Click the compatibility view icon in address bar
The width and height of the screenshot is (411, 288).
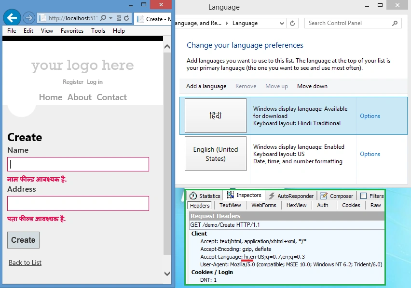[119, 18]
